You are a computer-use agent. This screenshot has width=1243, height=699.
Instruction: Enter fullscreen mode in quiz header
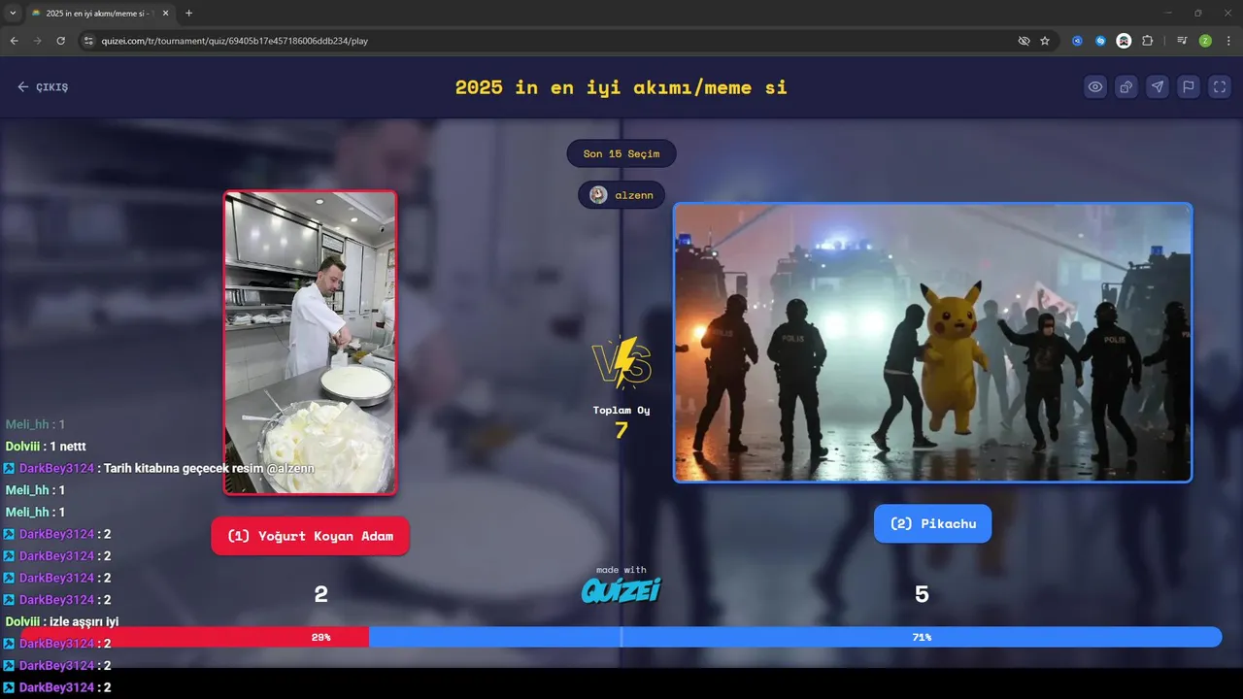click(x=1220, y=86)
